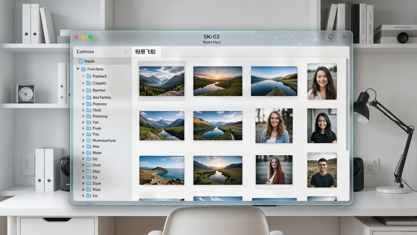Open the sunset over valley pond photo
Image resolution: width=417 pixels, height=235 pixels.
click(x=218, y=170)
